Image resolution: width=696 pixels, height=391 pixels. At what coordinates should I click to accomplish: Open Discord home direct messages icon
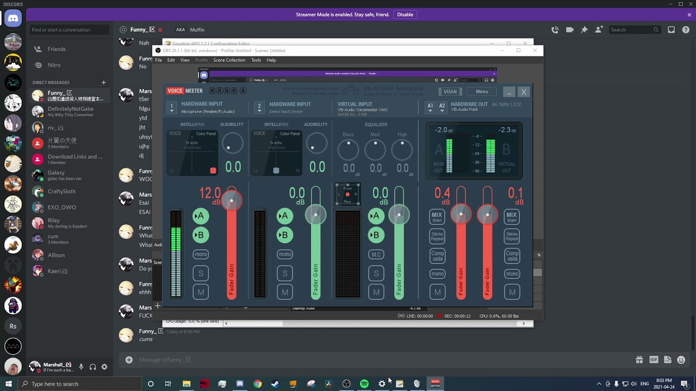pyautogui.click(x=13, y=18)
